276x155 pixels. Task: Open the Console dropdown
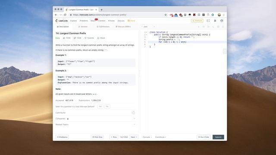(147, 137)
